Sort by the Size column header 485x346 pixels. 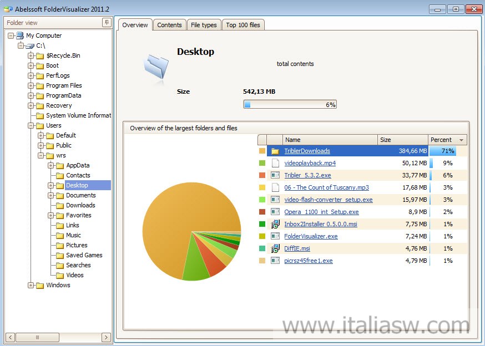403,140
